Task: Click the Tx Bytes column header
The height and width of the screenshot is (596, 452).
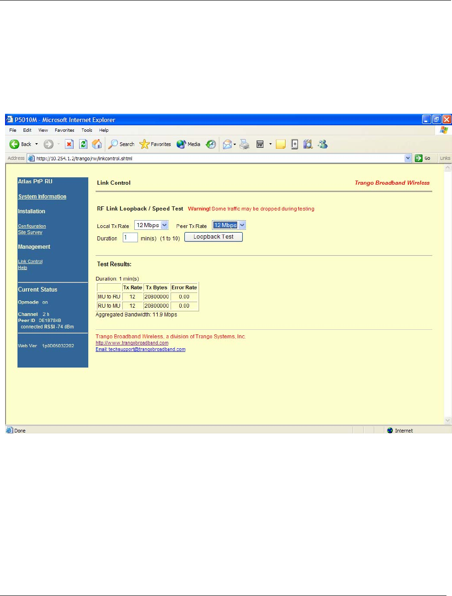Action: 156,287
